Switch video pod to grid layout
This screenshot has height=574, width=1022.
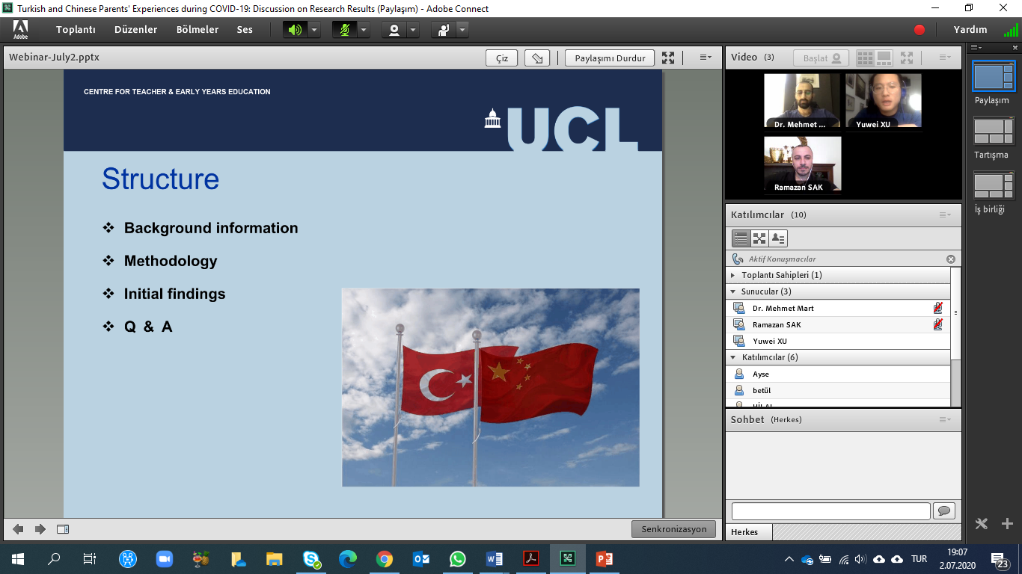pos(866,58)
